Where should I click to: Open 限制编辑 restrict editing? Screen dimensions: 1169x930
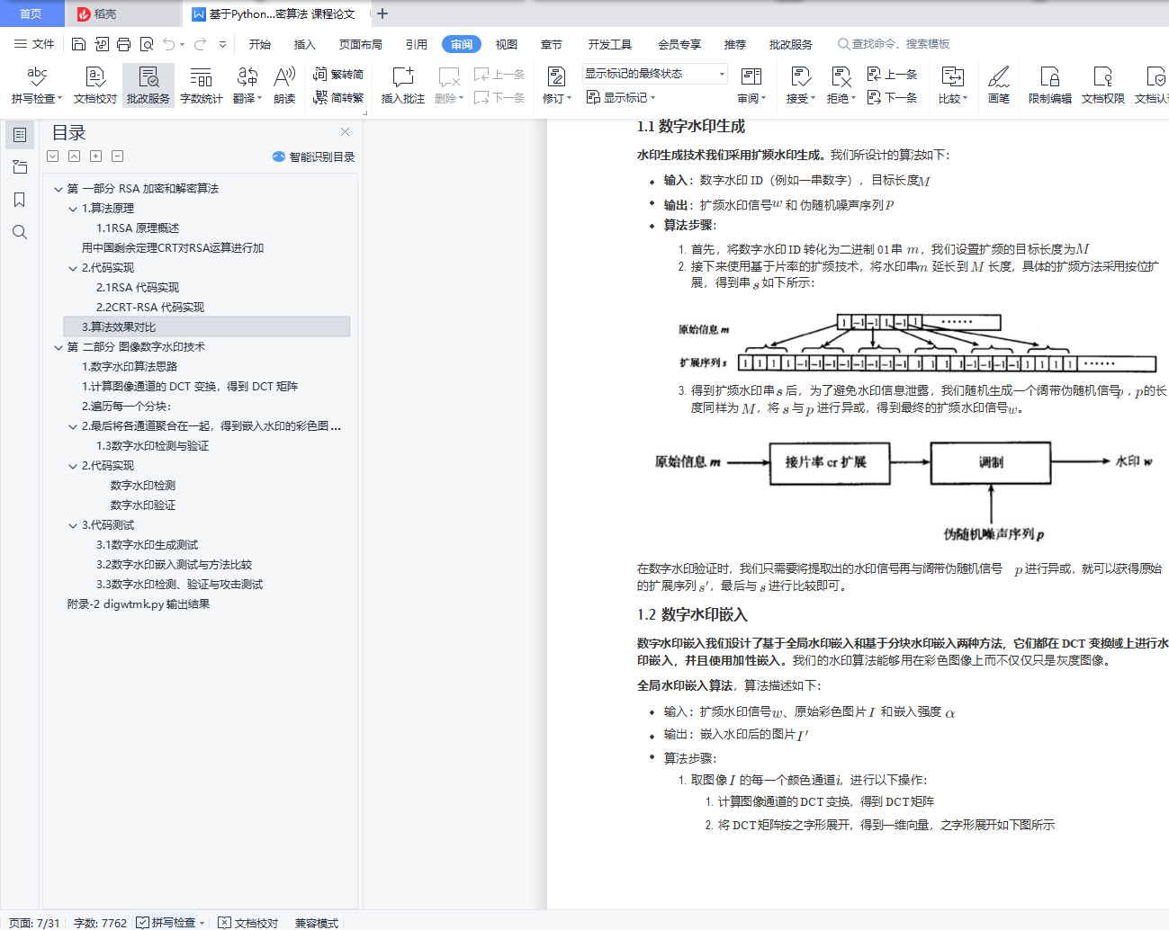tap(1049, 85)
